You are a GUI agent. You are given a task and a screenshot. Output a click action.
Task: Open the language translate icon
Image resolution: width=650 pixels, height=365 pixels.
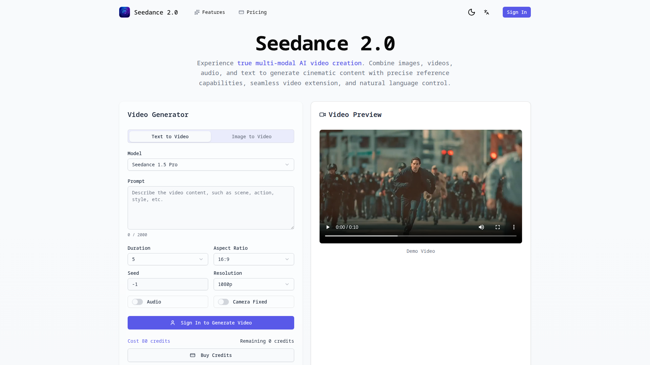486,12
